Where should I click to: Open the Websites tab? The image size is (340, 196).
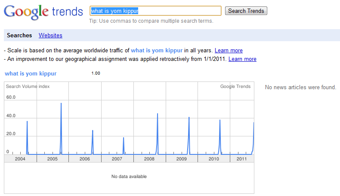point(50,35)
